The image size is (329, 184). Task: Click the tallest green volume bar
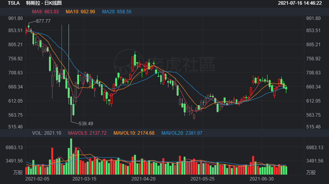click(71, 157)
